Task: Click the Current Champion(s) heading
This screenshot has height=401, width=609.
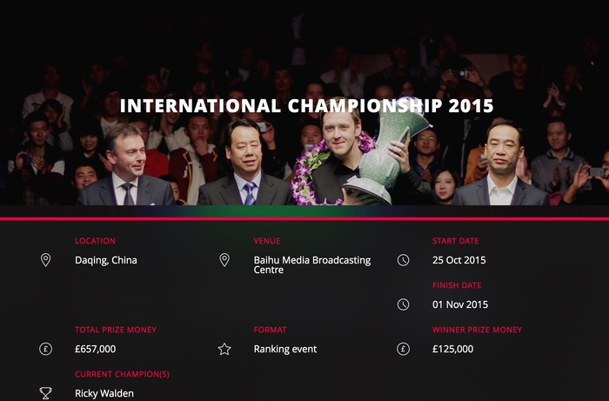Action: 122,374
